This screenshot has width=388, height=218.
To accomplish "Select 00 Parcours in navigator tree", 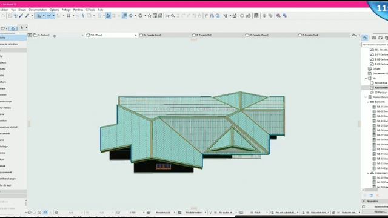I will (x=381, y=93).
